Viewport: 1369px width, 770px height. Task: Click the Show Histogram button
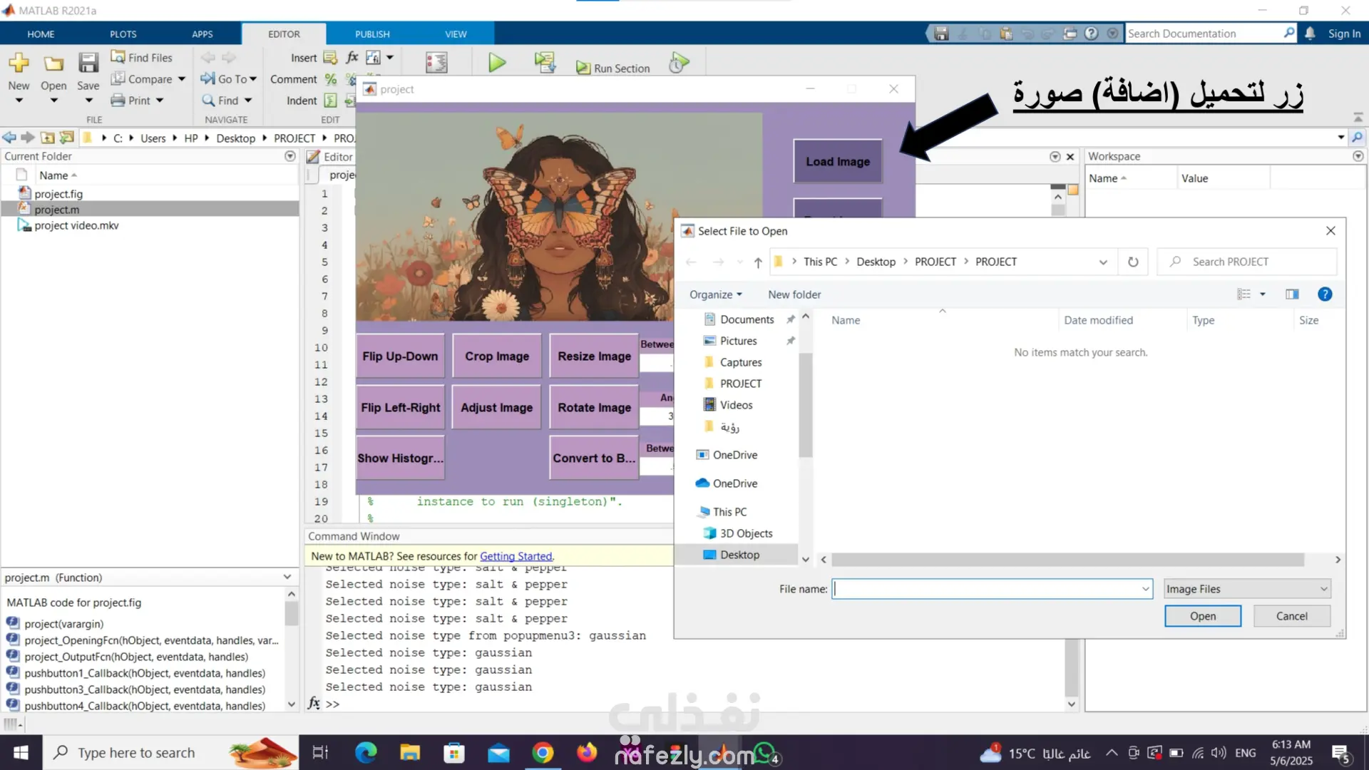pyautogui.click(x=400, y=458)
